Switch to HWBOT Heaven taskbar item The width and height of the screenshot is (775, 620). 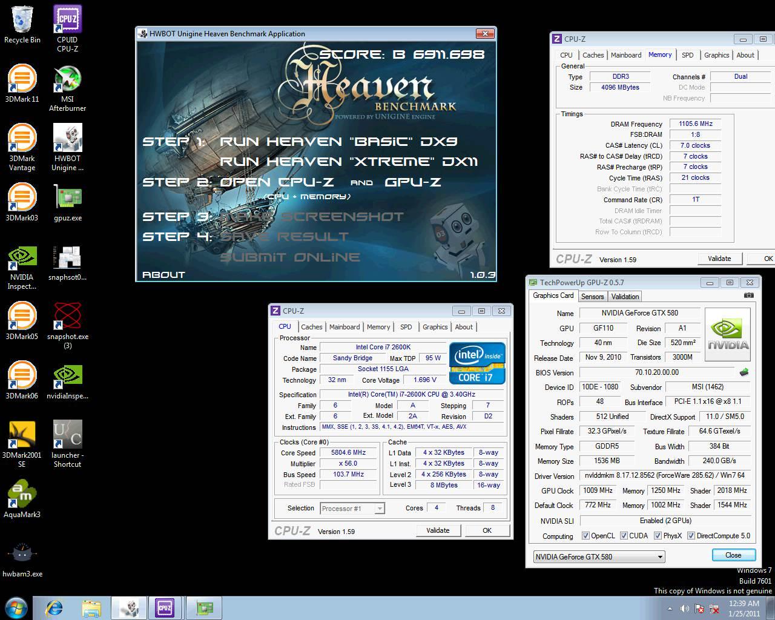coord(128,607)
